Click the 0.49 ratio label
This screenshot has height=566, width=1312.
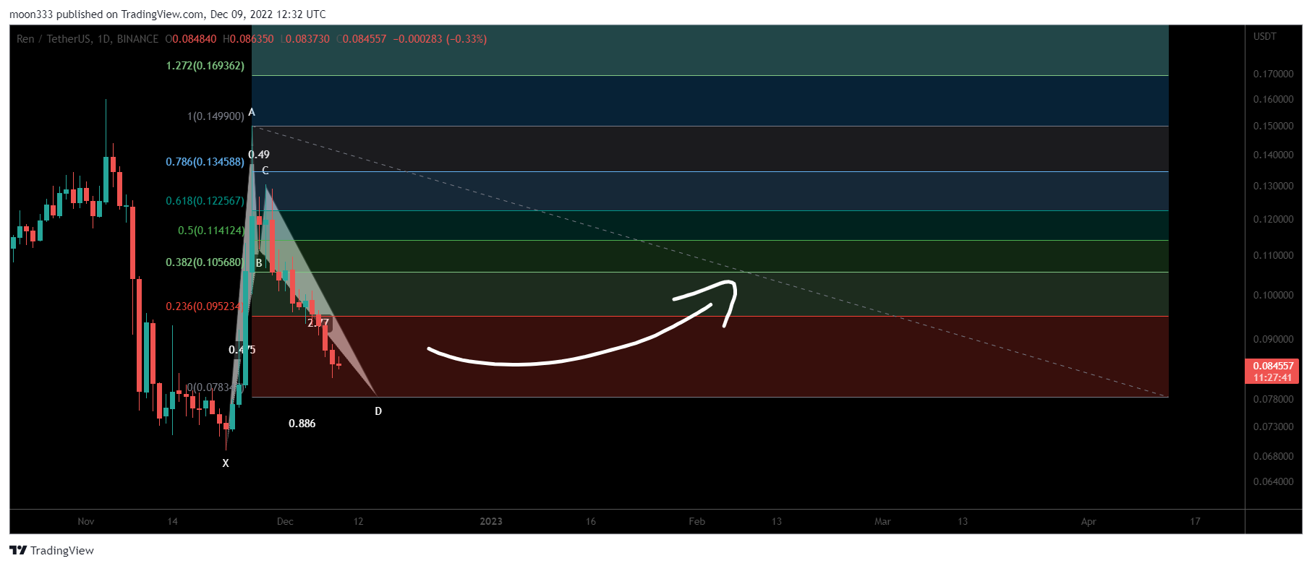coord(259,155)
